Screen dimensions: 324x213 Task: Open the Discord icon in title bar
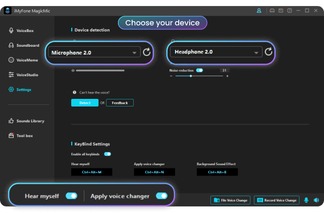click(x=272, y=10)
